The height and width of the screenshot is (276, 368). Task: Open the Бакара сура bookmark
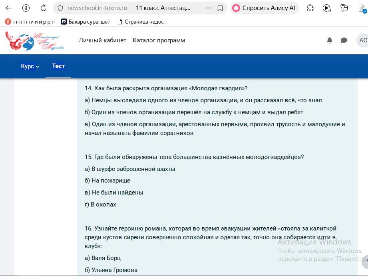coord(86,22)
